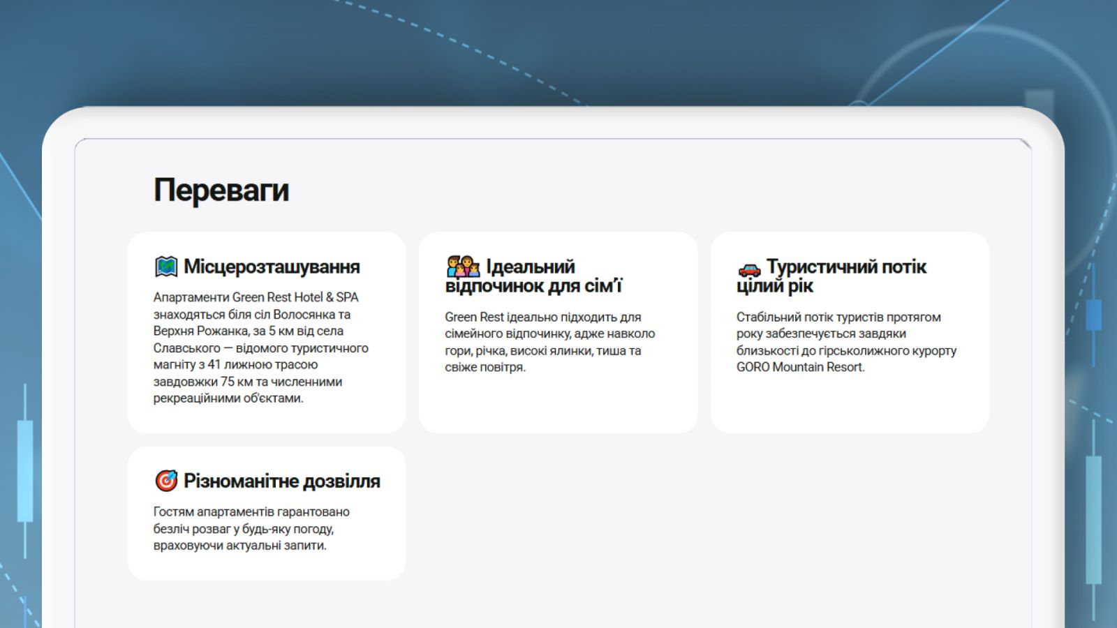
Task: Click the red car icon
Action: (x=749, y=269)
